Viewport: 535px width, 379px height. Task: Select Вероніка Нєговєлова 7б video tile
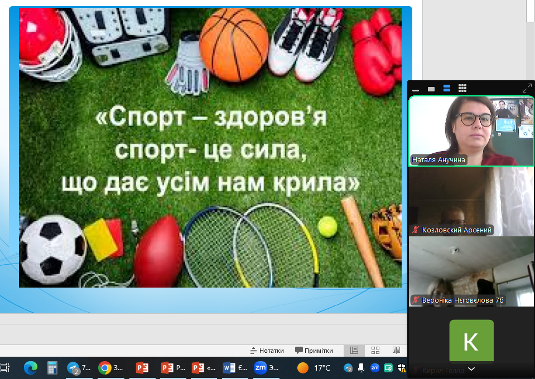click(471, 271)
